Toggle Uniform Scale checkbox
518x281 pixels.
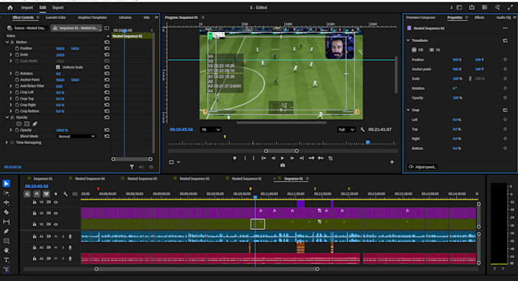coord(58,67)
